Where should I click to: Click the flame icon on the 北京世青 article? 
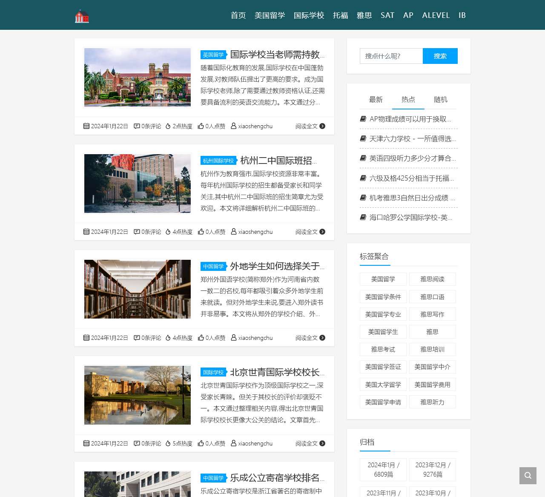[168, 443]
